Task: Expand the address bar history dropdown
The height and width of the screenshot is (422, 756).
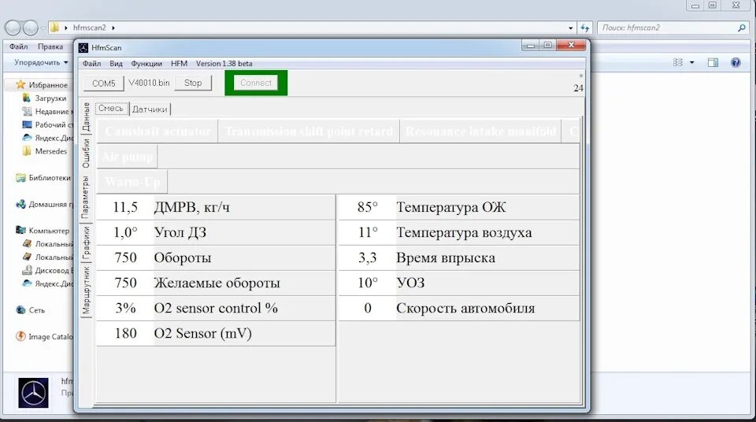Action: click(x=570, y=28)
